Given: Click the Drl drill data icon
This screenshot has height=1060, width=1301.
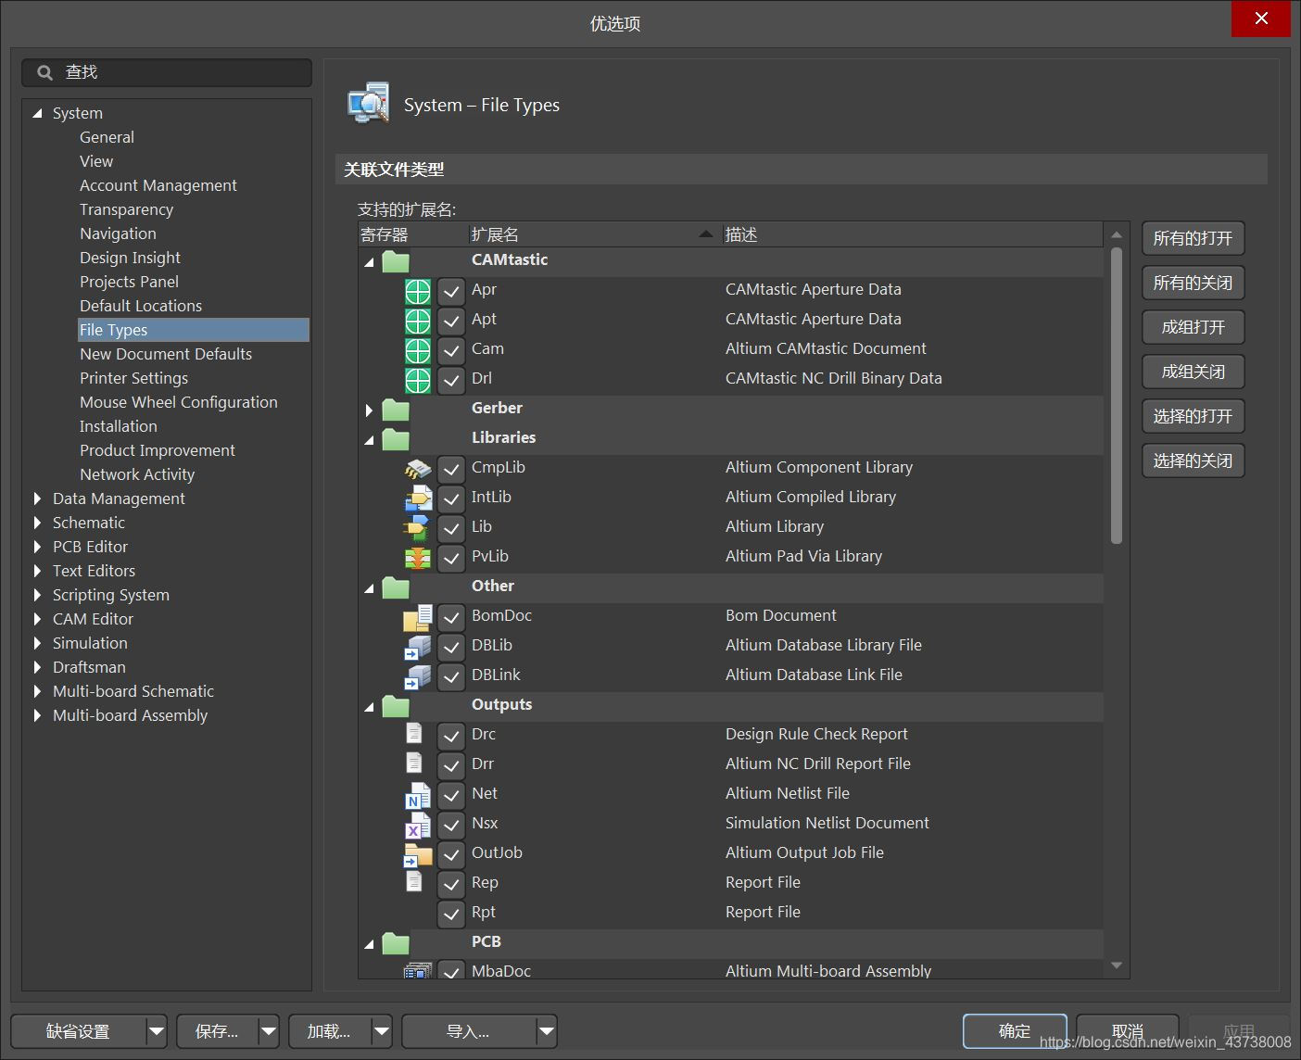Looking at the screenshot, I should pos(418,380).
